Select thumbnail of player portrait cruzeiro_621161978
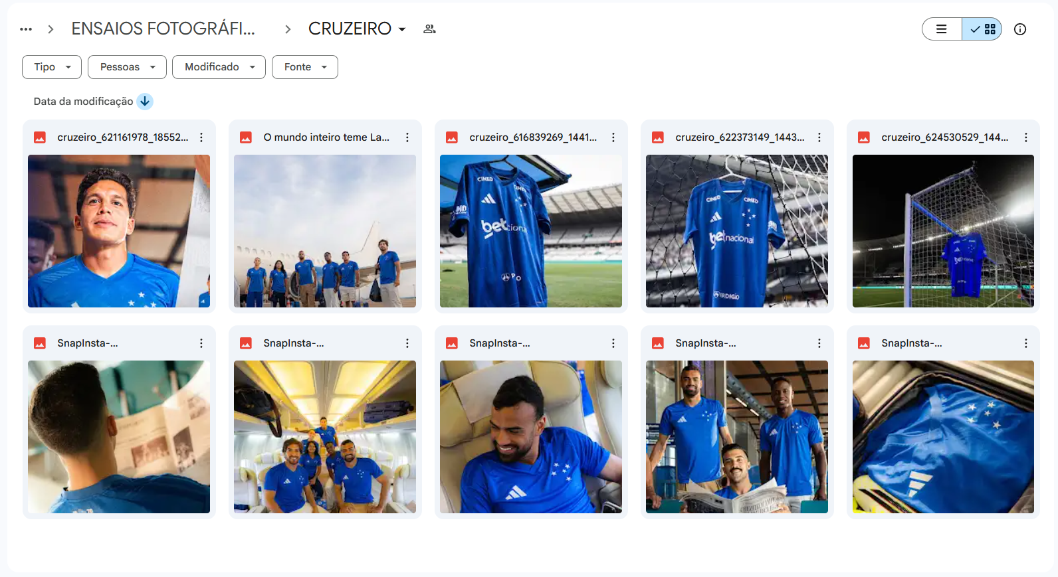Screen dimensions: 1058x577 coord(119,231)
